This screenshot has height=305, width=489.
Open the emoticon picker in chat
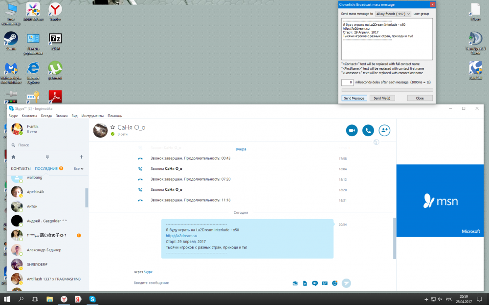335,283
